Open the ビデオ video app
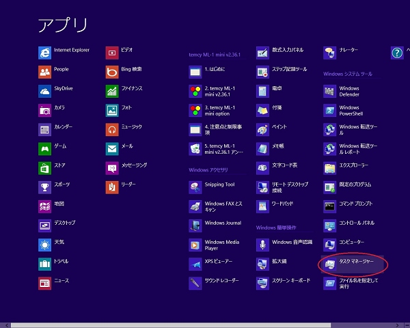410x328 pixels. point(112,53)
